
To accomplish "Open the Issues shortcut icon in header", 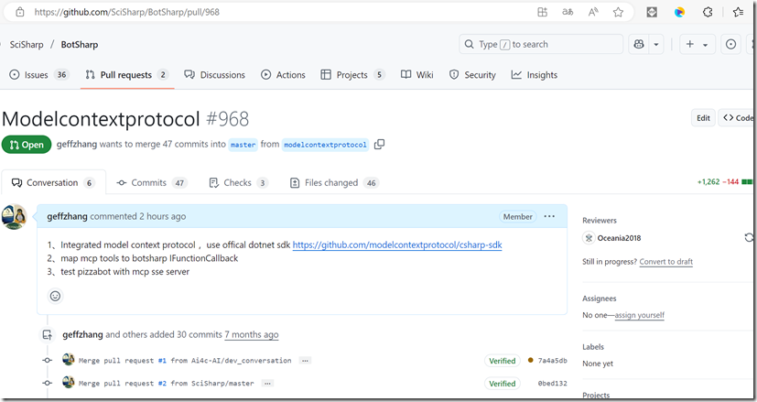I will tap(730, 44).
